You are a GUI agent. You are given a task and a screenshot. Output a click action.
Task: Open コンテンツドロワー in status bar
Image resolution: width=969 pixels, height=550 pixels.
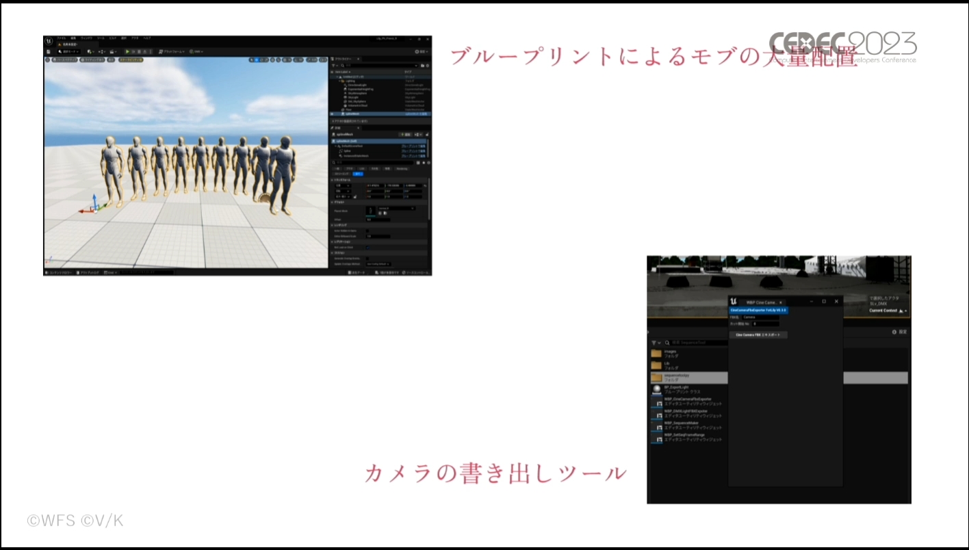(x=59, y=272)
